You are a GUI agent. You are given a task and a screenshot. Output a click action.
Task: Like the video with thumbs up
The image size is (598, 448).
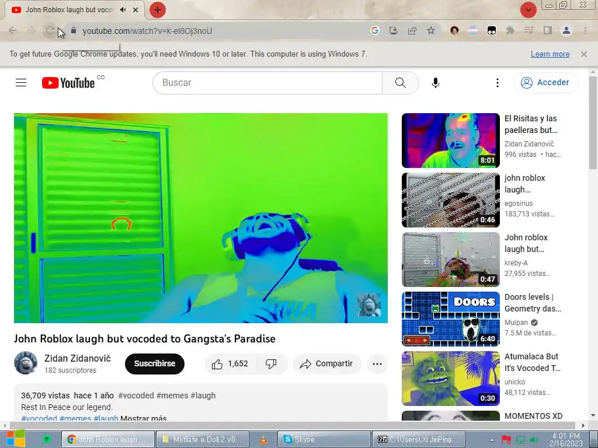230,364
